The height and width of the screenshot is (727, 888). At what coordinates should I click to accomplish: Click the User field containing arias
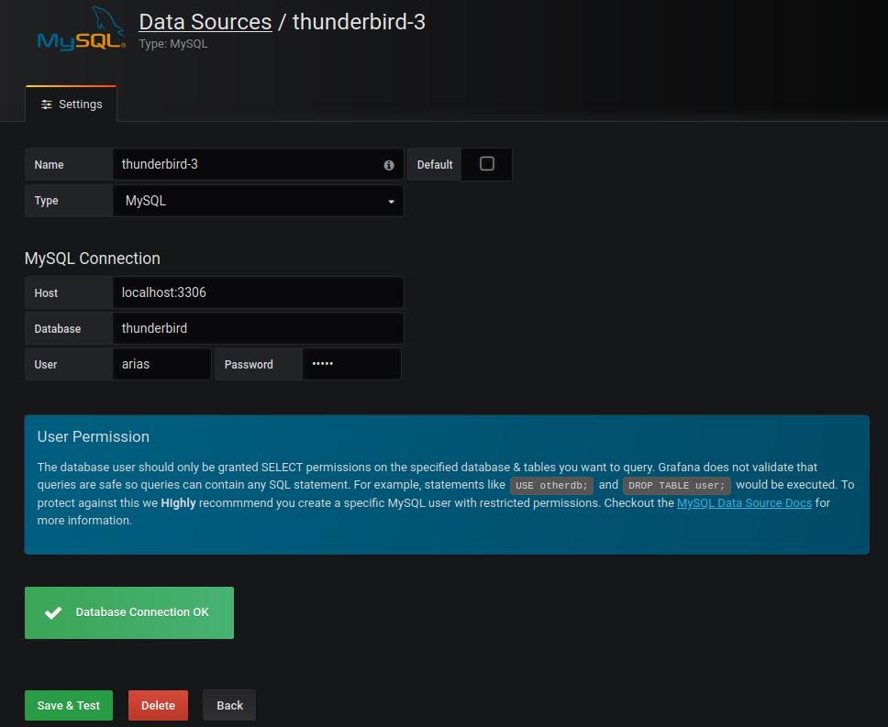point(161,364)
